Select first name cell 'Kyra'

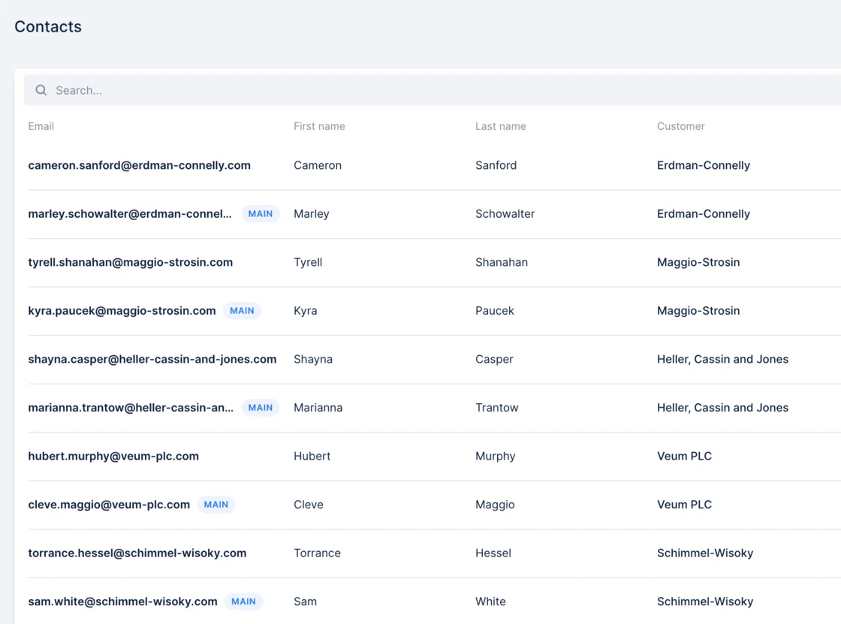[305, 311]
